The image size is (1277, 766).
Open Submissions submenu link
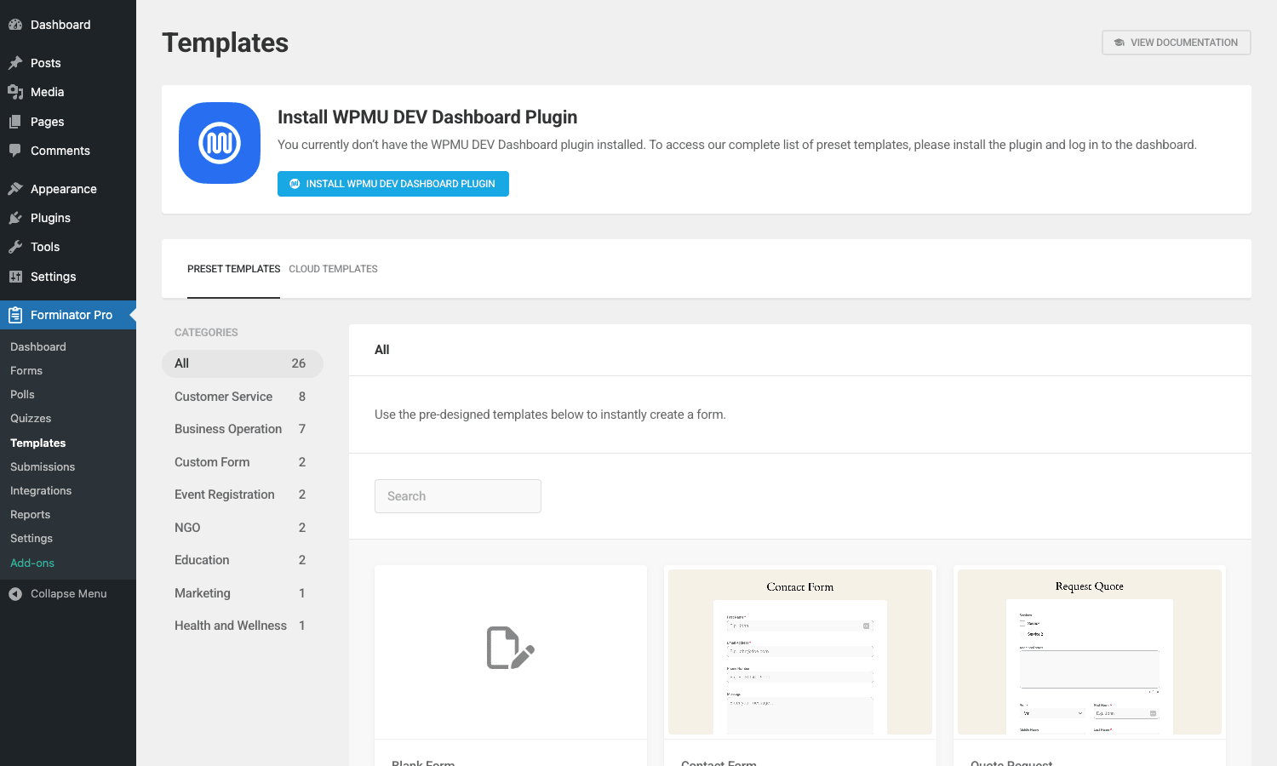coord(43,466)
